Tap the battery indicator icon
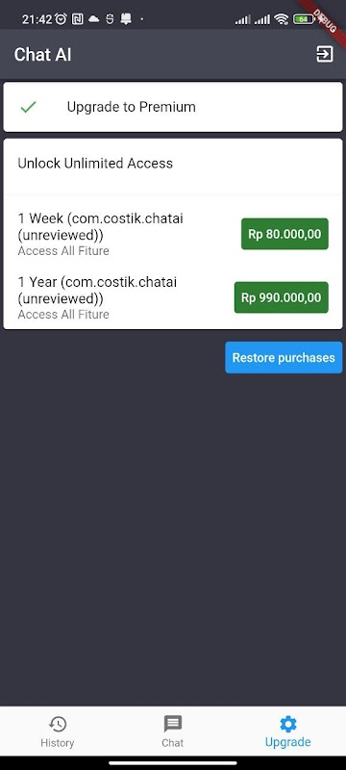The image size is (346, 770). point(304,19)
